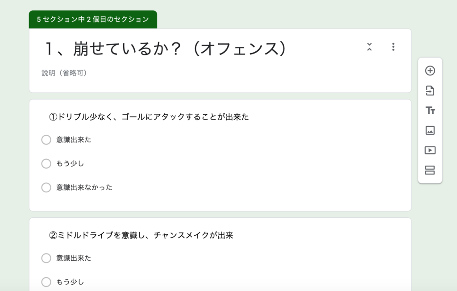Add a title and description with the Tt icon
Viewport: 457px width, 291px height.
[430, 111]
